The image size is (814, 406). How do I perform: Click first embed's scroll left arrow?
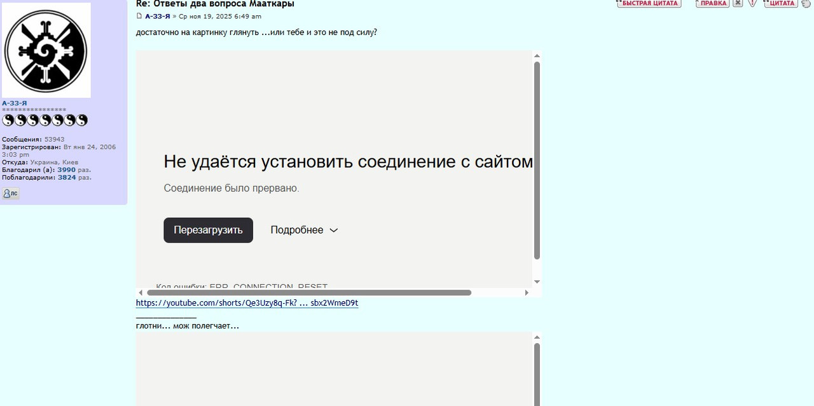[141, 293]
